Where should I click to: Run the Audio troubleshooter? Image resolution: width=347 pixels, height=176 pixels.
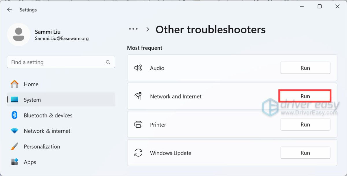(305, 68)
